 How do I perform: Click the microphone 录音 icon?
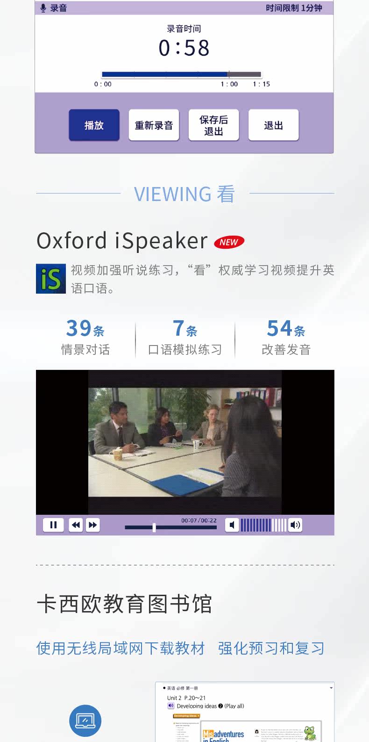pyautogui.click(x=43, y=8)
